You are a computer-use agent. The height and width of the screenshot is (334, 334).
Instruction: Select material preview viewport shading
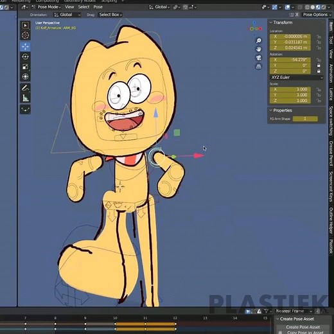[x=318, y=7]
